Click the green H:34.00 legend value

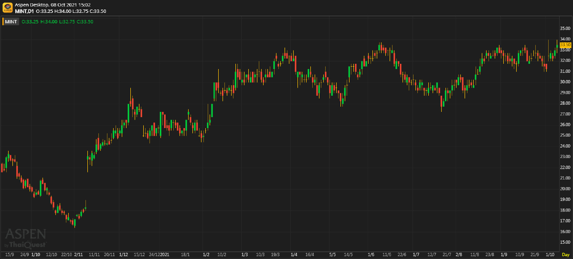pyautogui.click(x=49, y=21)
